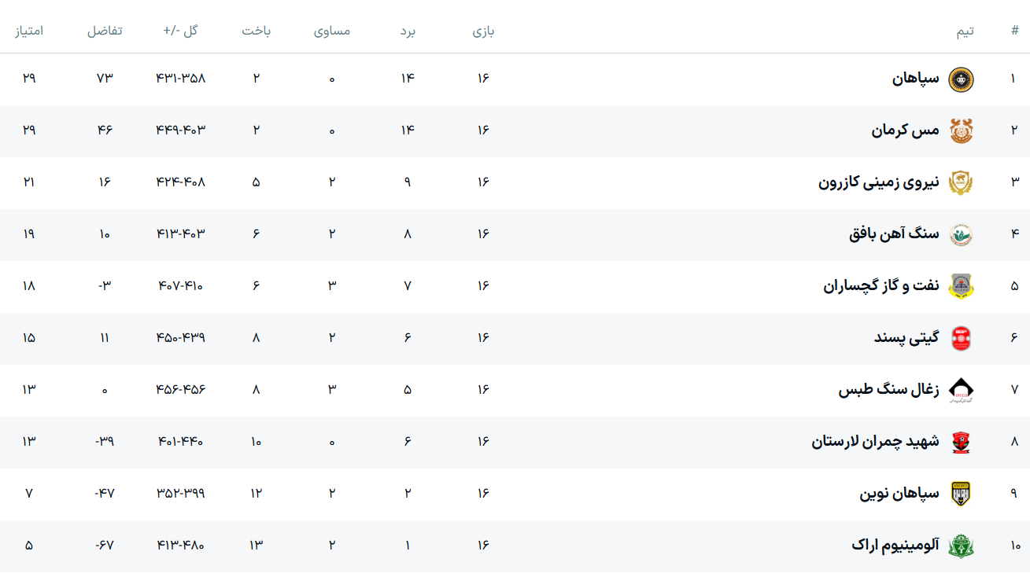The image size is (1030, 577).
Task: Click the تفاضل column header
Action: point(104,31)
